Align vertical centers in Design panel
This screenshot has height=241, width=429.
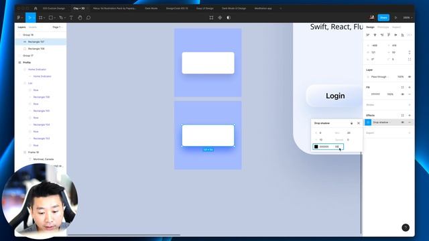(x=395, y=35)
